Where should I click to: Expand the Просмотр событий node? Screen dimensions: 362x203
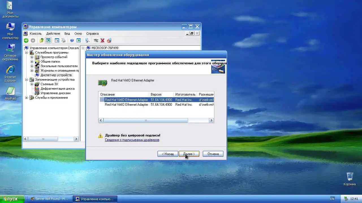click(x=32, y=57)
